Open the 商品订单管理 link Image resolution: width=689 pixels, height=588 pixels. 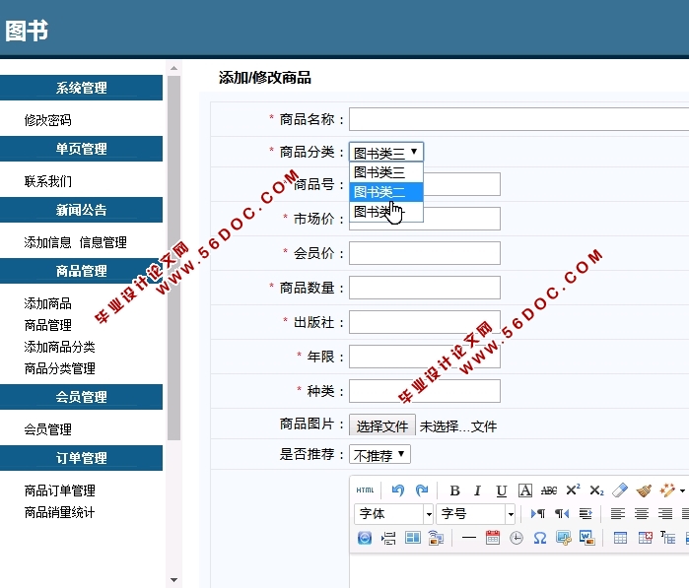click(x=60, y=490)
